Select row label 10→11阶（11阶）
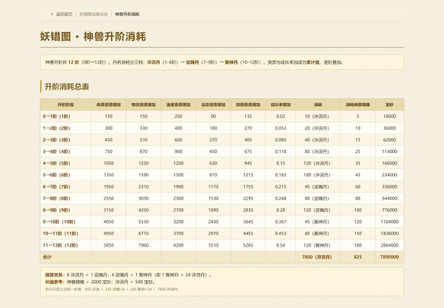The height and width of the screenshot is (308, 444). click(x=60, y=234)
